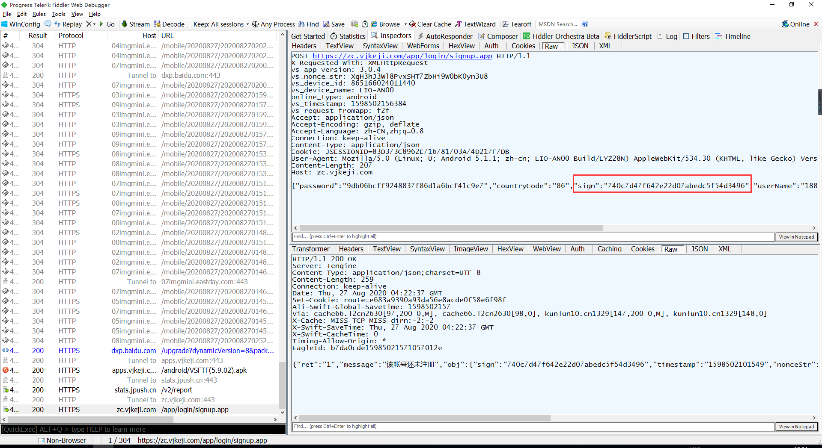The width and height of the screenshot is (822, 448).
Task: Expand the Remove sessions dropdown arrow
Action: pyautogui.click(x=94, y=24)
